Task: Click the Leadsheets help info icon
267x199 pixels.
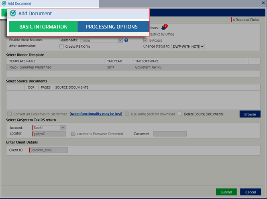Action: pos(126,40)
